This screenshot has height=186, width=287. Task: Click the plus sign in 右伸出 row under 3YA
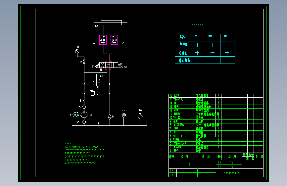227,53
